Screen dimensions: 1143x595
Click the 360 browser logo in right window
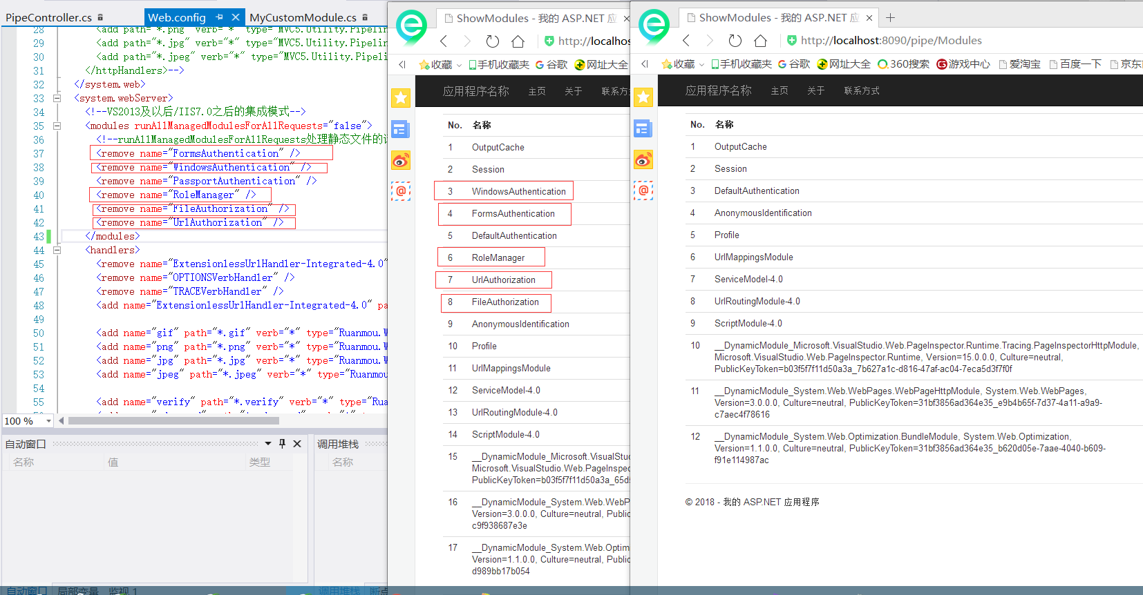[x=654, y=26]
